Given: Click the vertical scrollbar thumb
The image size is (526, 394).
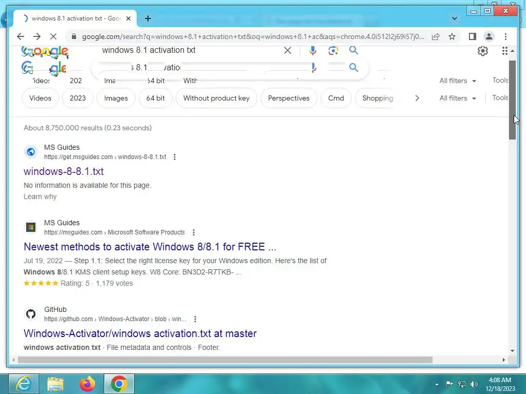Looking at the screenshot, I should [512, 100].
